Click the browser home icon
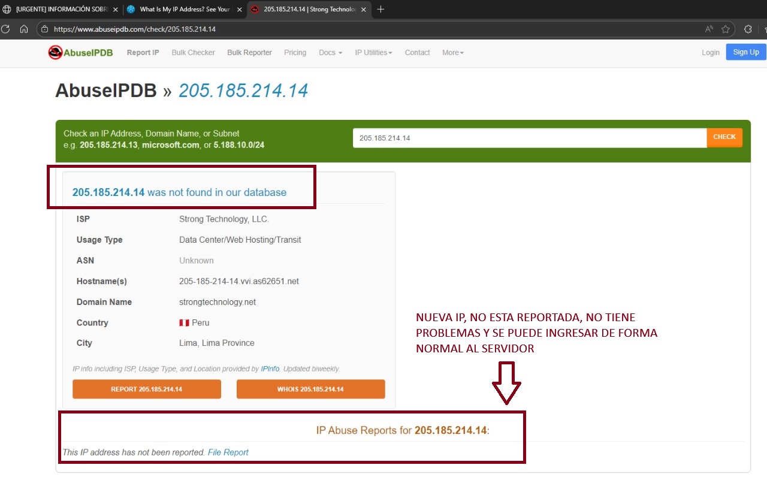This screenshot has width=767, height=477. [x=24, y=29]
